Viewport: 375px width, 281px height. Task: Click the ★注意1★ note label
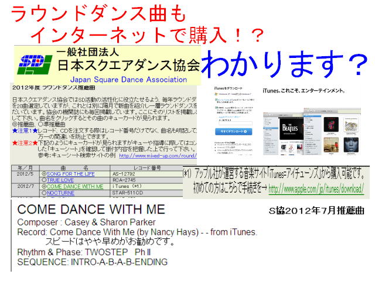pos(25,131)
